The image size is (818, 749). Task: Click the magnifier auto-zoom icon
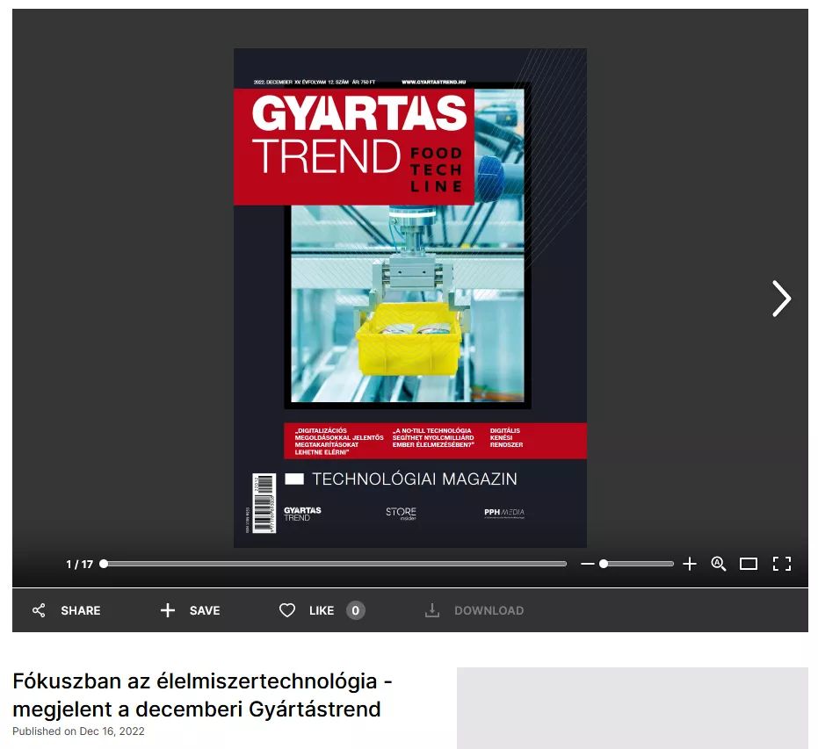click(719, 564)
